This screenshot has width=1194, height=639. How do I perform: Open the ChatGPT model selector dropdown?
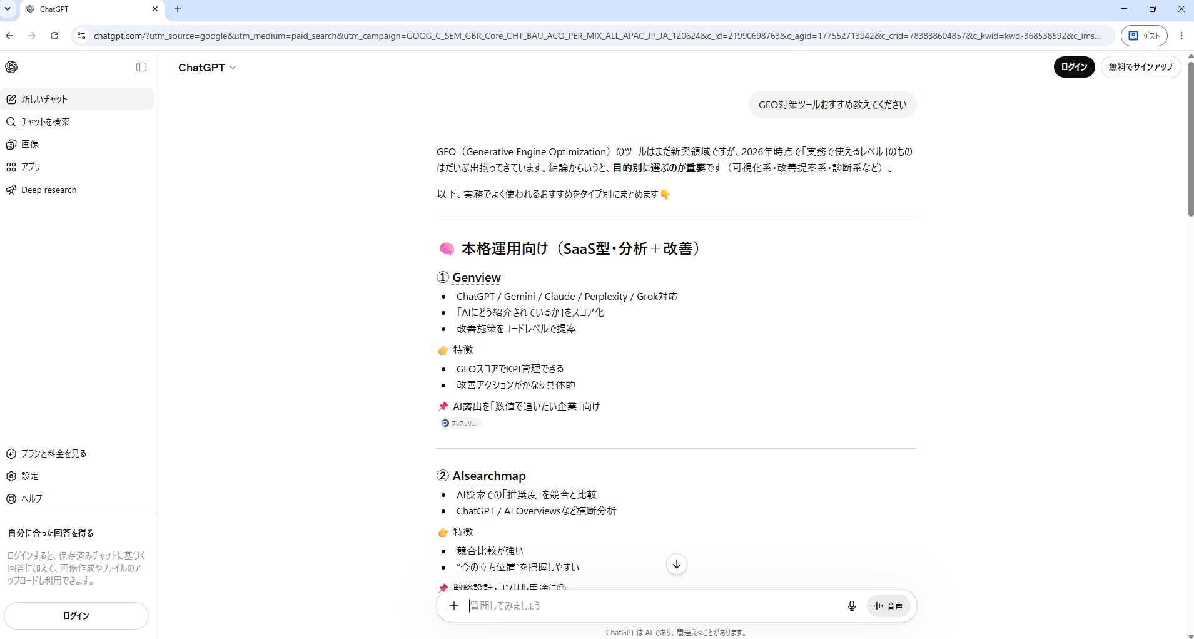point(207,68)
